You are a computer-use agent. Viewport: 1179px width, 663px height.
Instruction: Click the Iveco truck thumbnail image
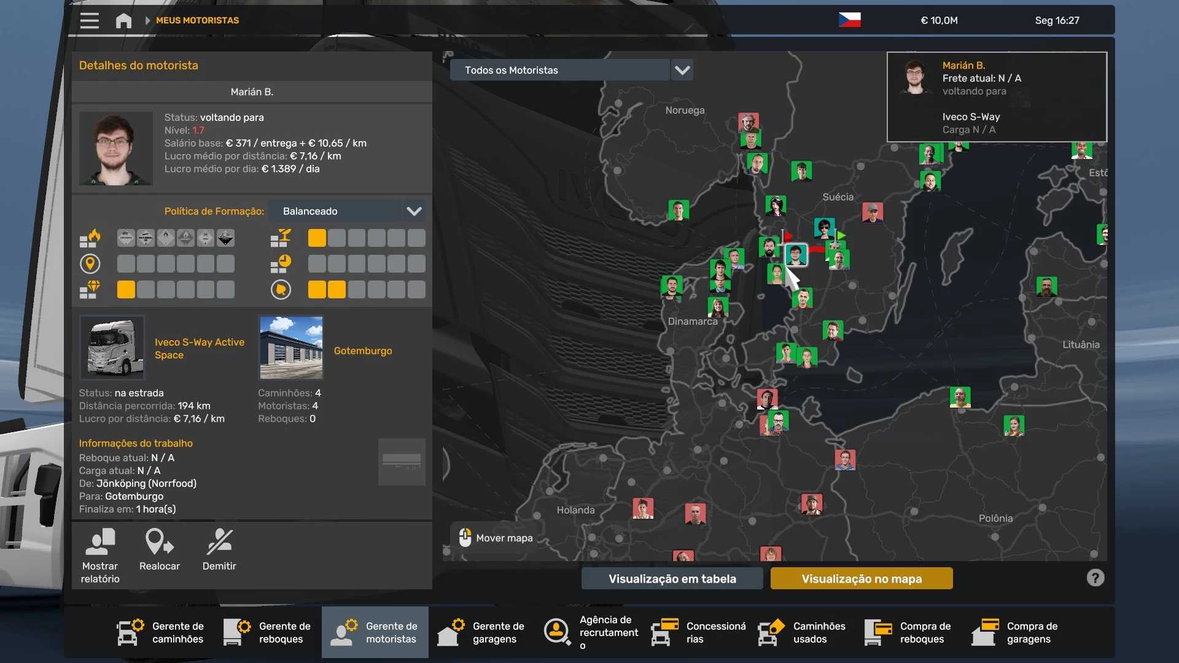[x=112, y=347]
